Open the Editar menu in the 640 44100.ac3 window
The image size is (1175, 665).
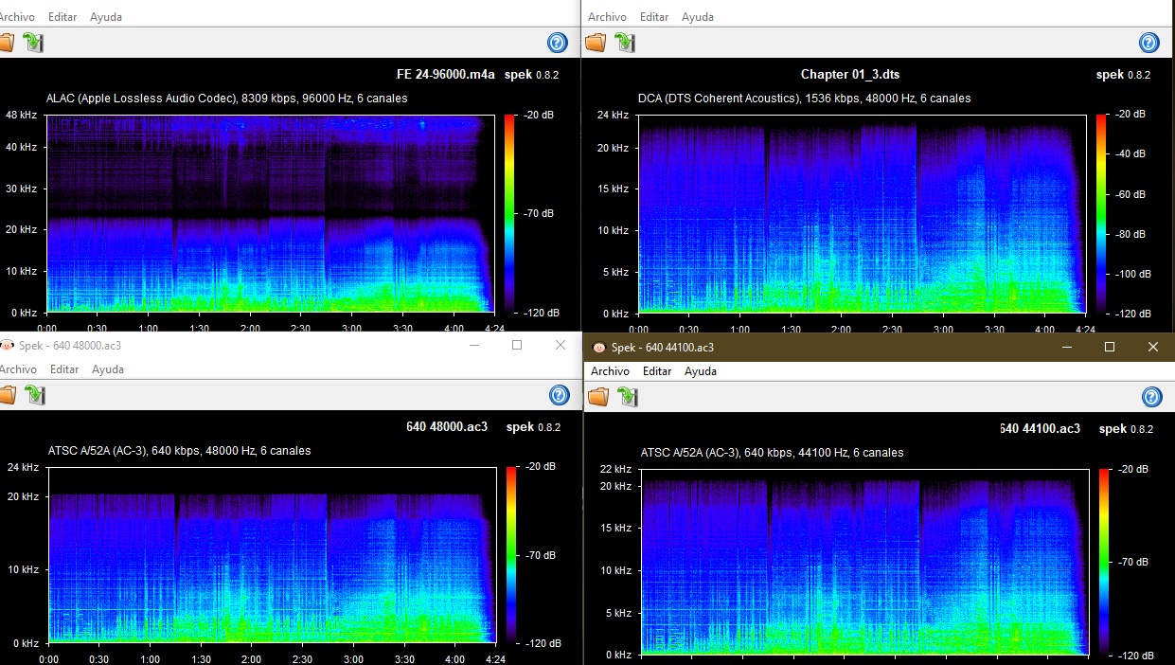tap(657, 371)
